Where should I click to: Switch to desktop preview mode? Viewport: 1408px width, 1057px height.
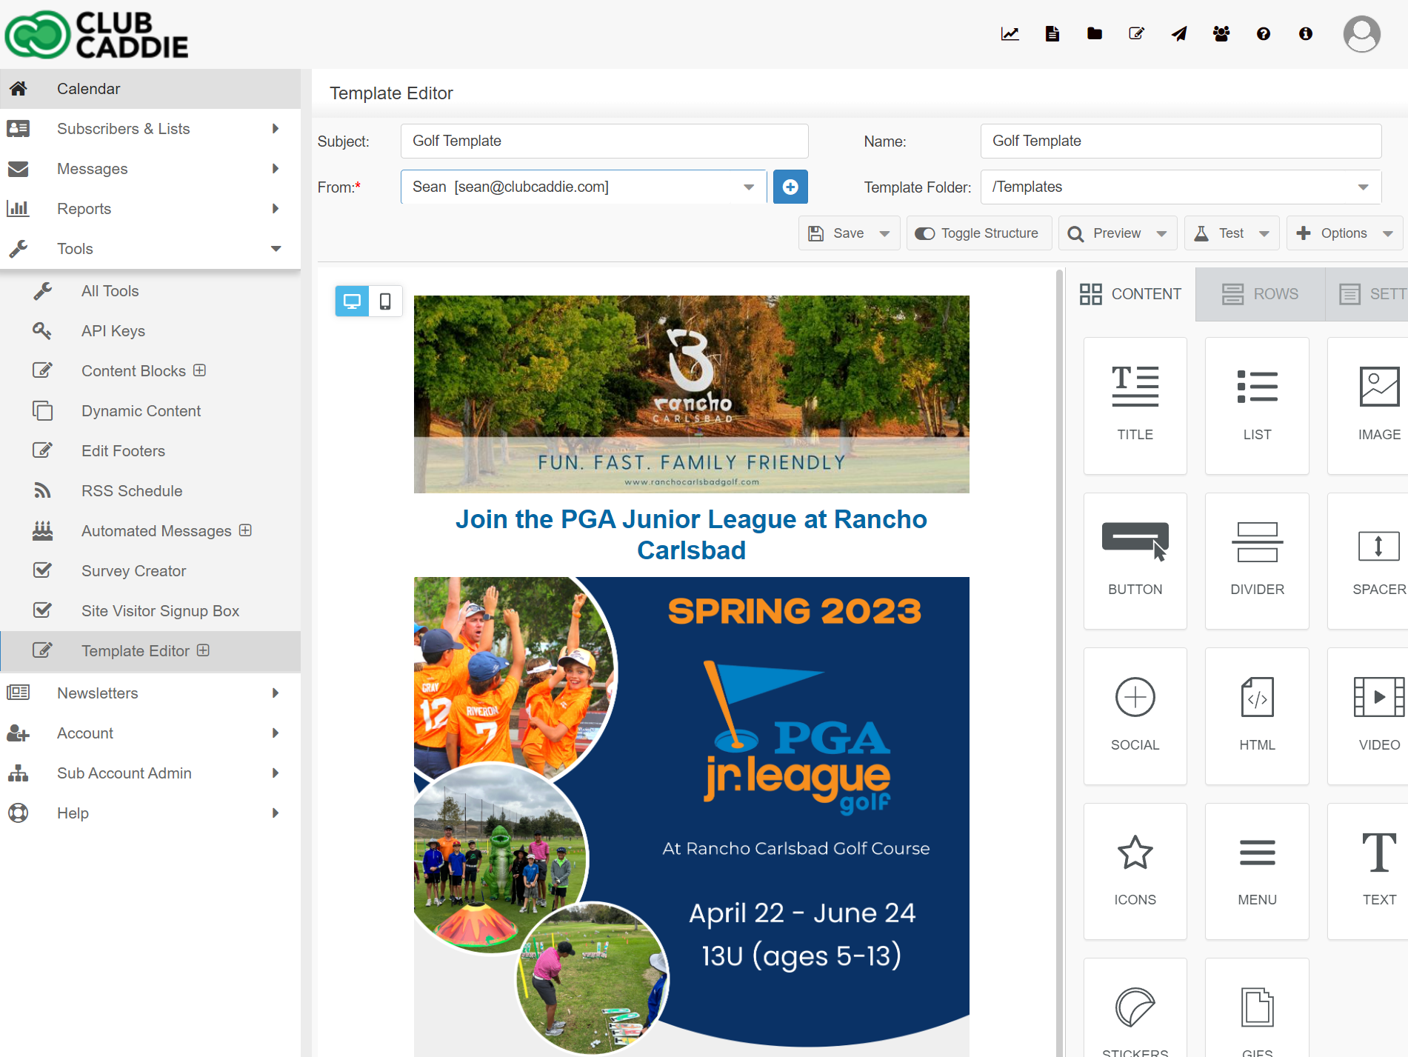coord(352,301)
